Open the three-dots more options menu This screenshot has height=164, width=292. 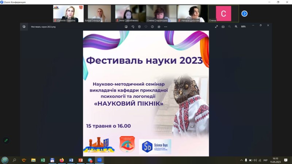166,27
